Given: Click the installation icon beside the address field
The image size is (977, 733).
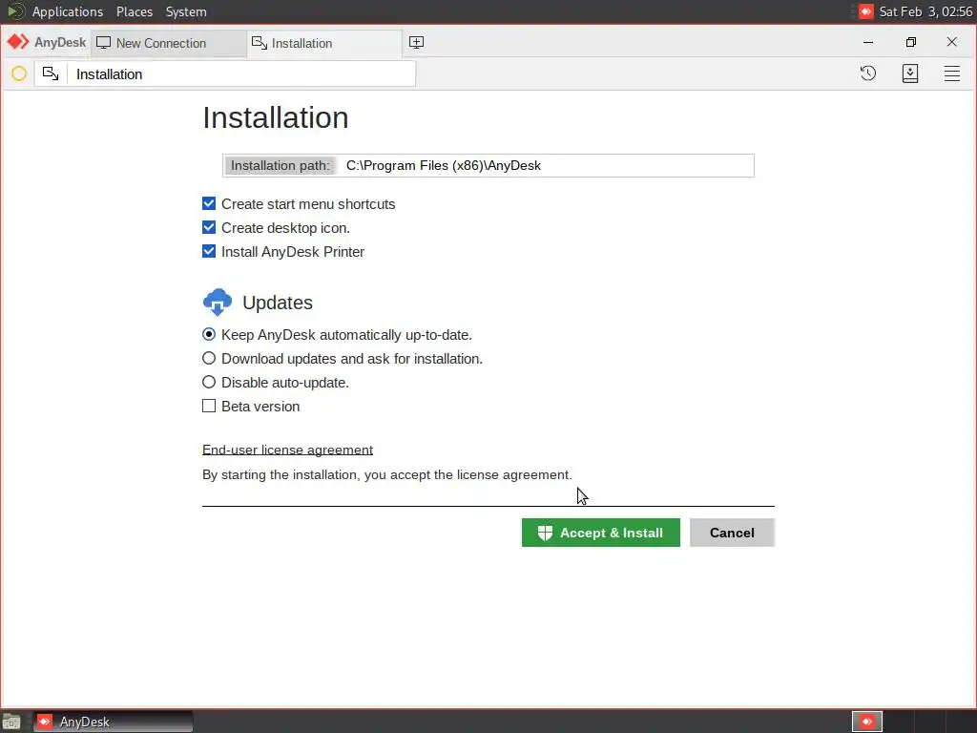Looking at the screenshot, I should click(51, 74).
